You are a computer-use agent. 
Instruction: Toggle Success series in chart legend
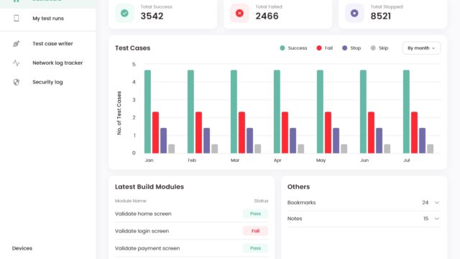(293, 48)
